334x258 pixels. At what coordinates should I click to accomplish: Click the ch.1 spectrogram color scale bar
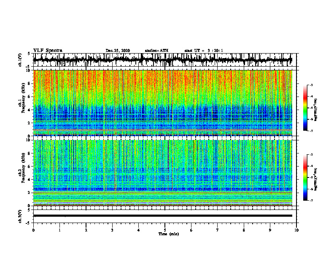tap(305, 108)
